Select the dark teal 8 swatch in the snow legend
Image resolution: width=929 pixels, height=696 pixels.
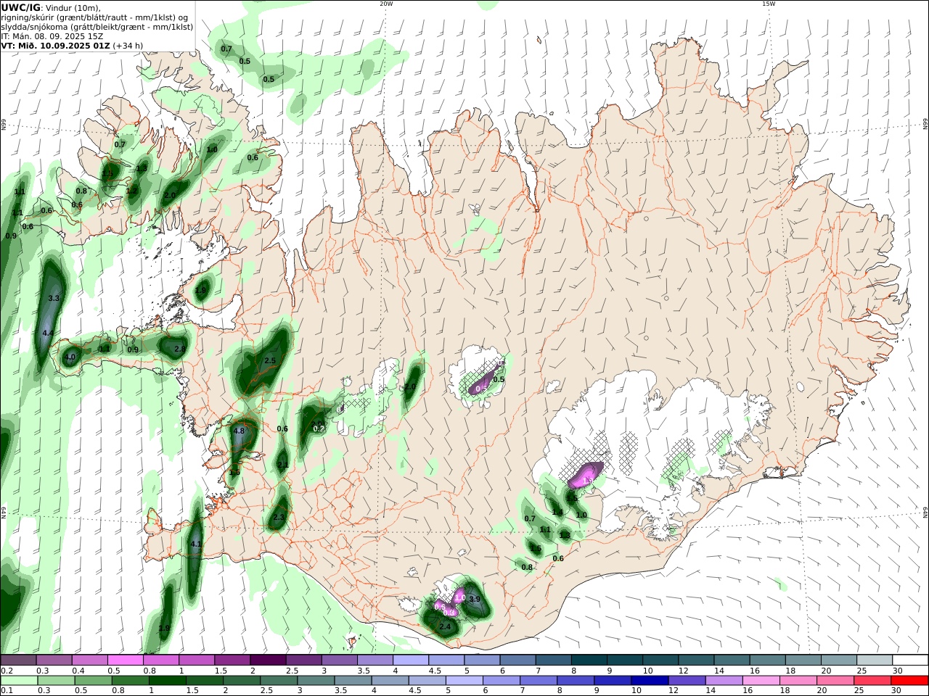coord(589,660)
